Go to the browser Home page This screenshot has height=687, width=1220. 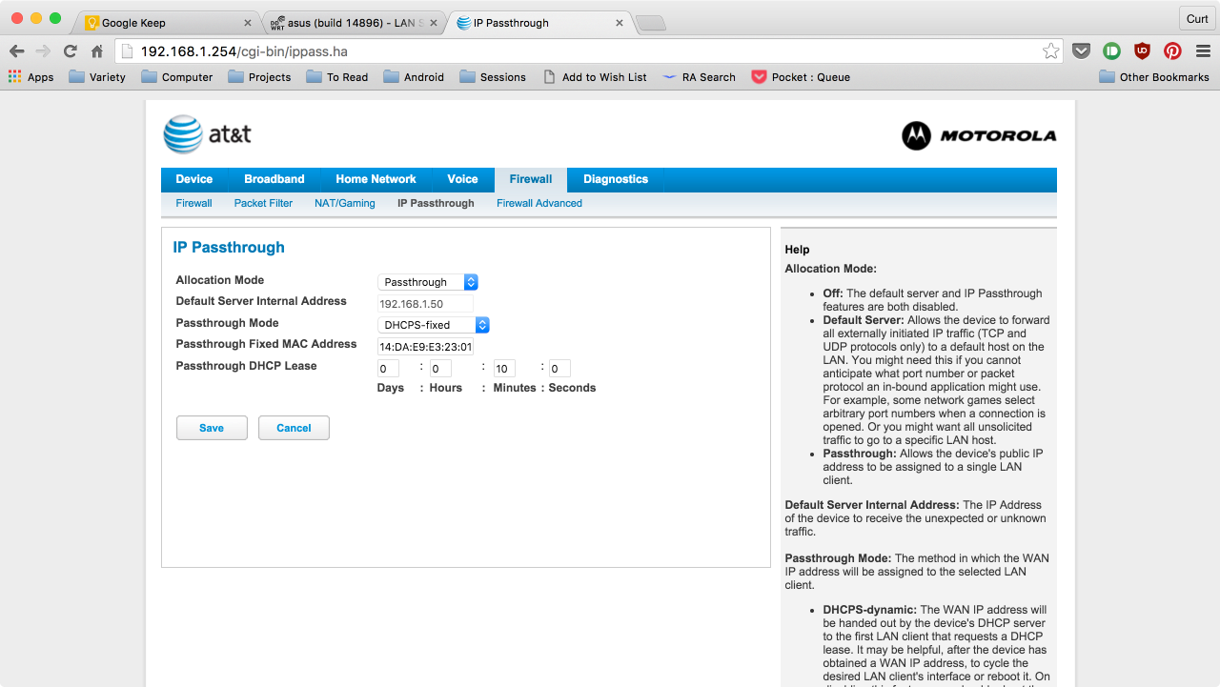tap(96, 51)
